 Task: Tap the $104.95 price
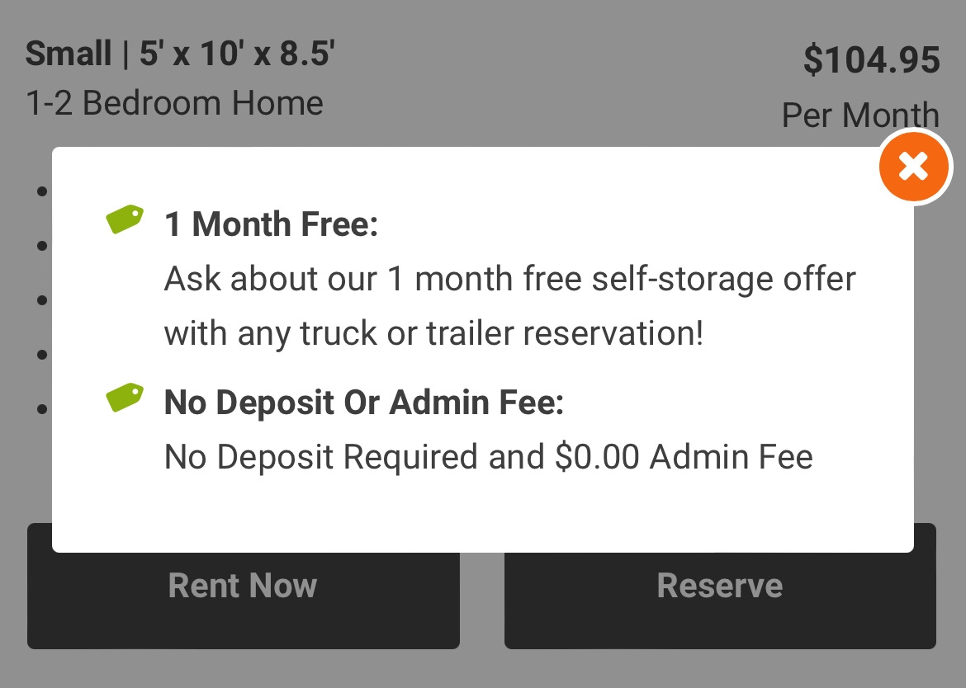tap(871, 60)
